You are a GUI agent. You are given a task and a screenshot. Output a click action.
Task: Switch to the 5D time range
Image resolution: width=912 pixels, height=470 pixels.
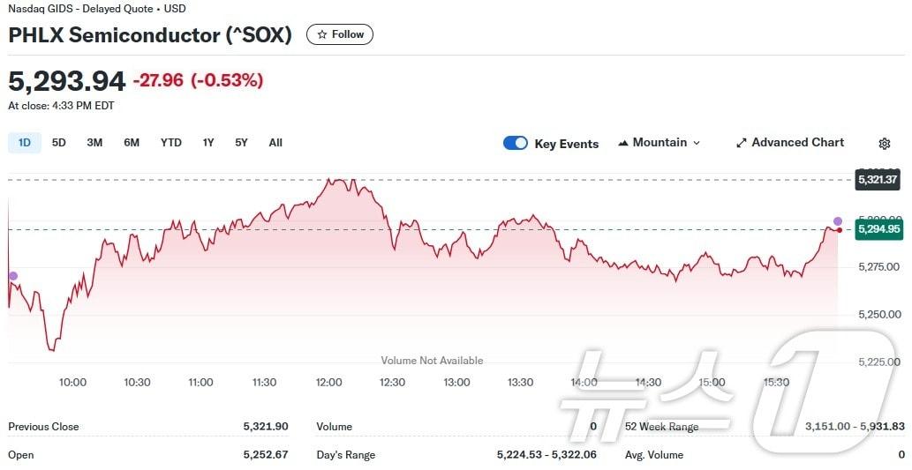pos(59,143)
